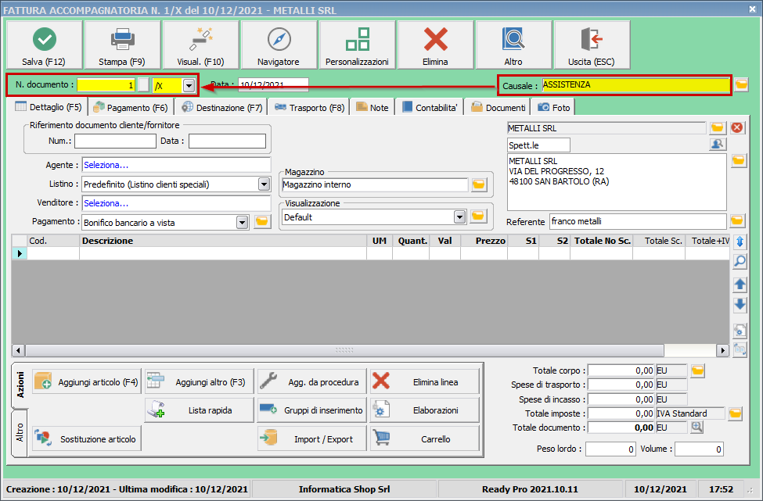Expand the Pagamento Bonifico bancario dropdown
Screen dimensions: 763x501
pos(242,223)
